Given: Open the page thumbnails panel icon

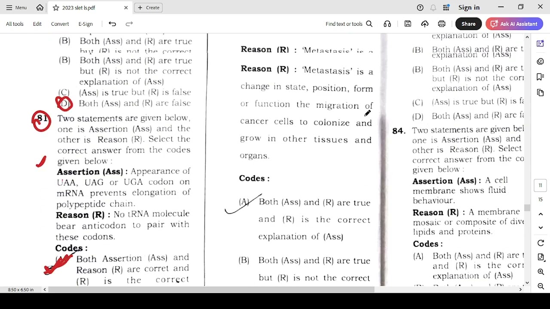Looking at the screenshot, I should (x=541, y=93).
